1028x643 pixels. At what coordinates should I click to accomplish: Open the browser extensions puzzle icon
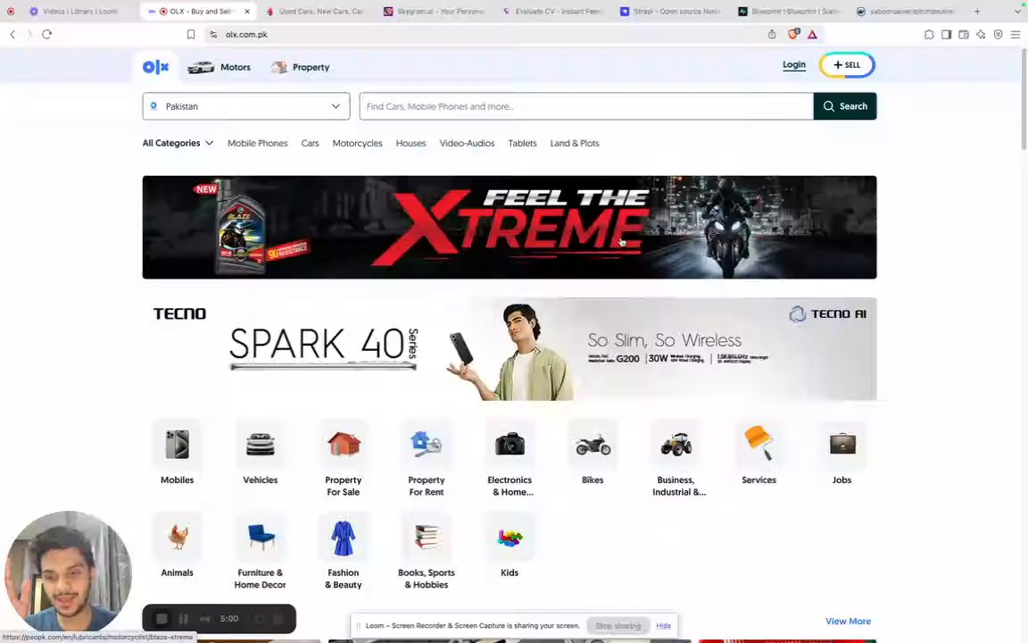click(x=929, y=34)
